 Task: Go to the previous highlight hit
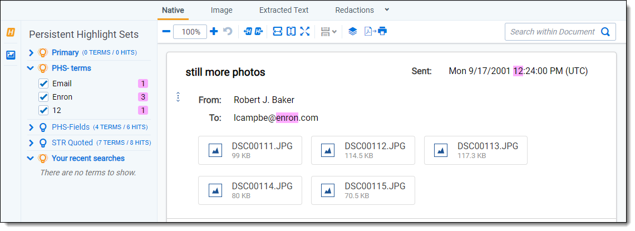coord(248,32)
